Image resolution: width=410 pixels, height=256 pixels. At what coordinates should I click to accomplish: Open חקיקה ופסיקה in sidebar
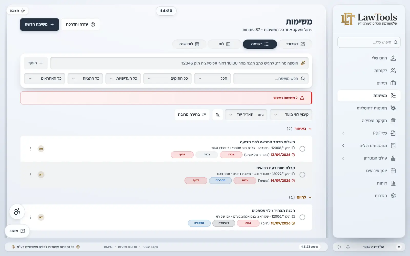pos(369,121)
